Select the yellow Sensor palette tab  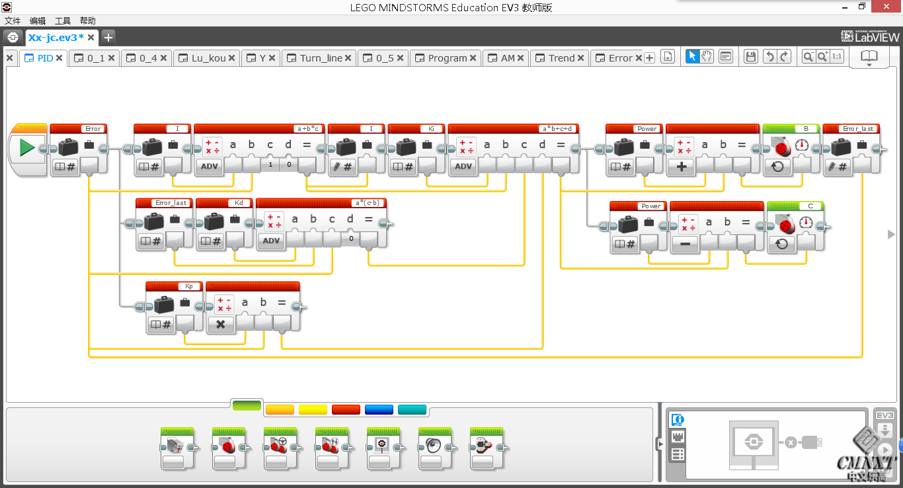[313, 410]
